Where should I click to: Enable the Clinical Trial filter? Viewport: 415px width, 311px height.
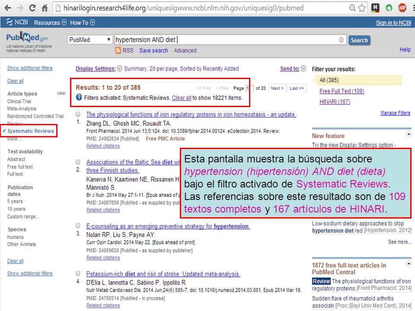(x=19, y=101)
